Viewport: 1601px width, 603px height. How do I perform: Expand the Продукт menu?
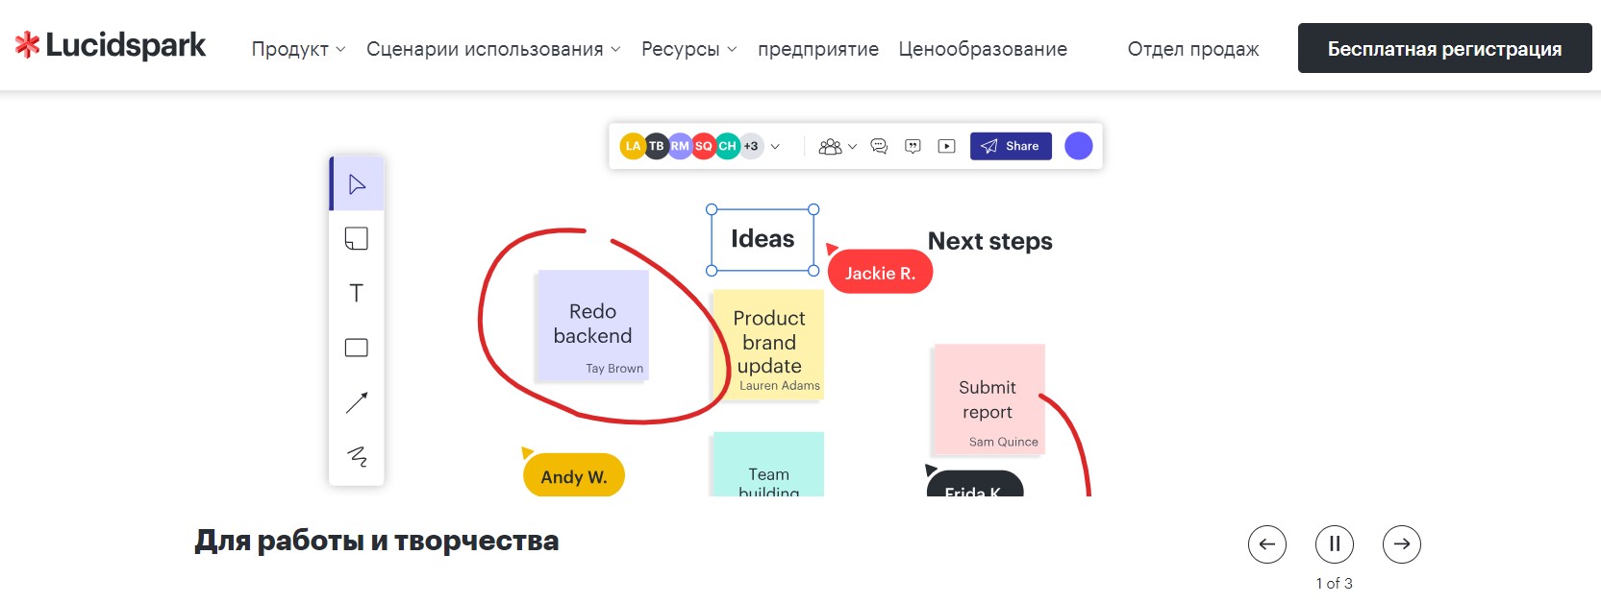point(298,49)
